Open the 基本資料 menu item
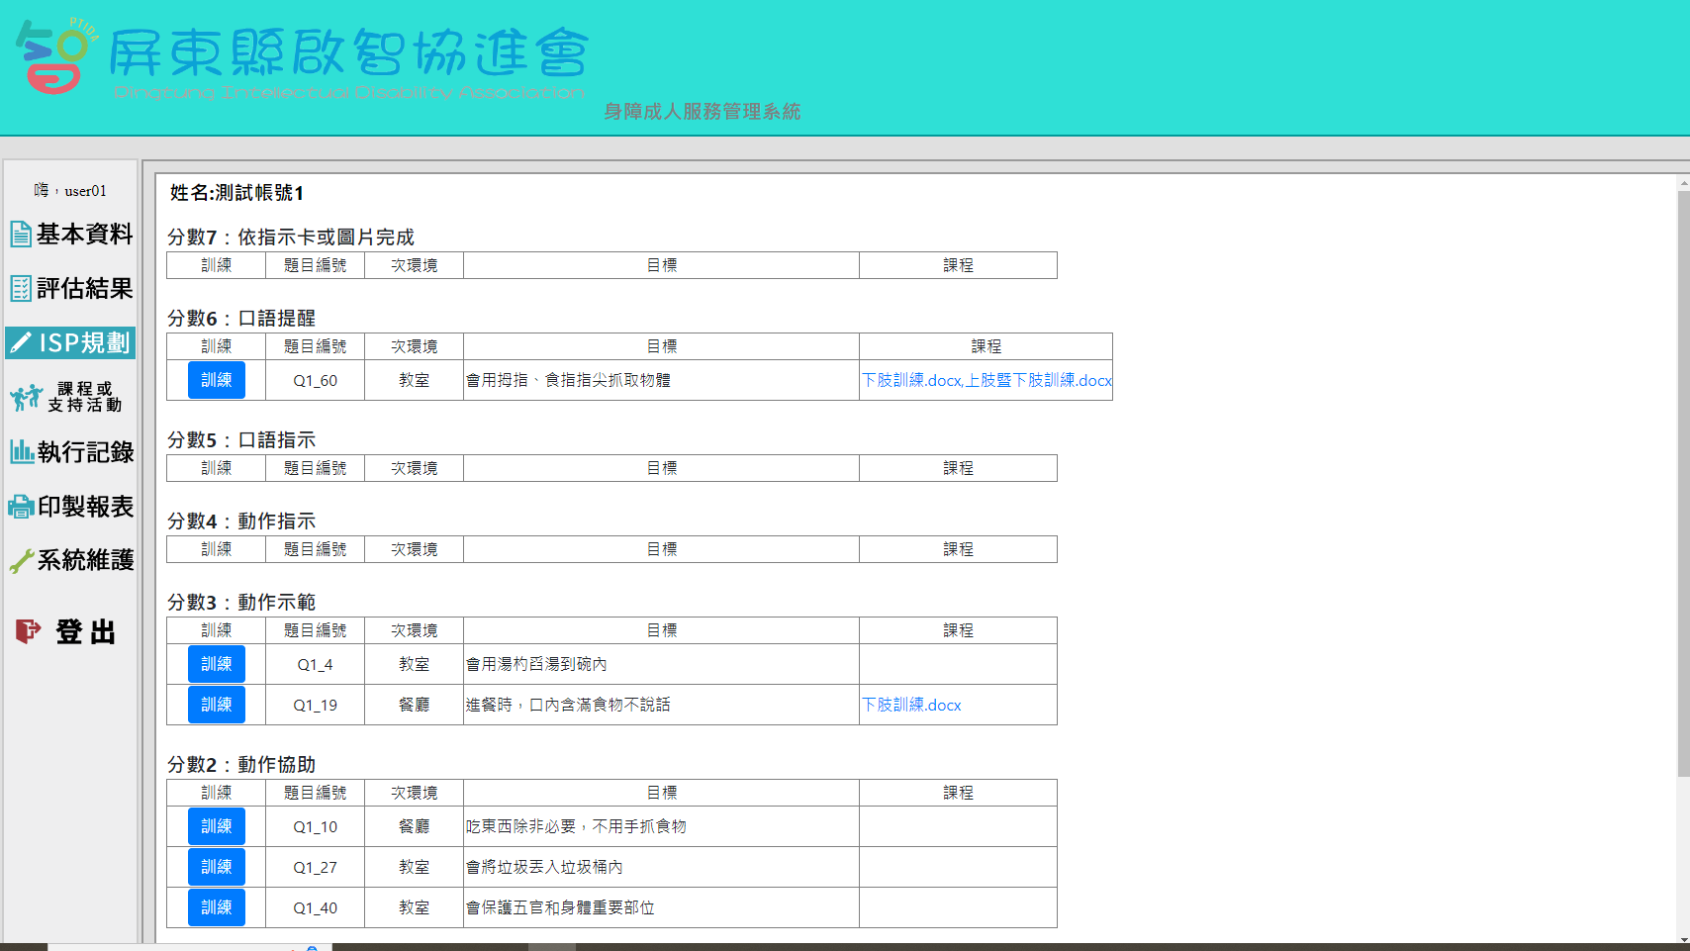Screen dimensions: 1690x951 click(x=84, y=235)
